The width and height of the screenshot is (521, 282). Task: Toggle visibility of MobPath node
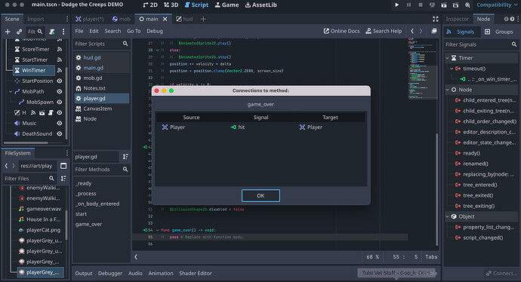click(x=60, y=91)
